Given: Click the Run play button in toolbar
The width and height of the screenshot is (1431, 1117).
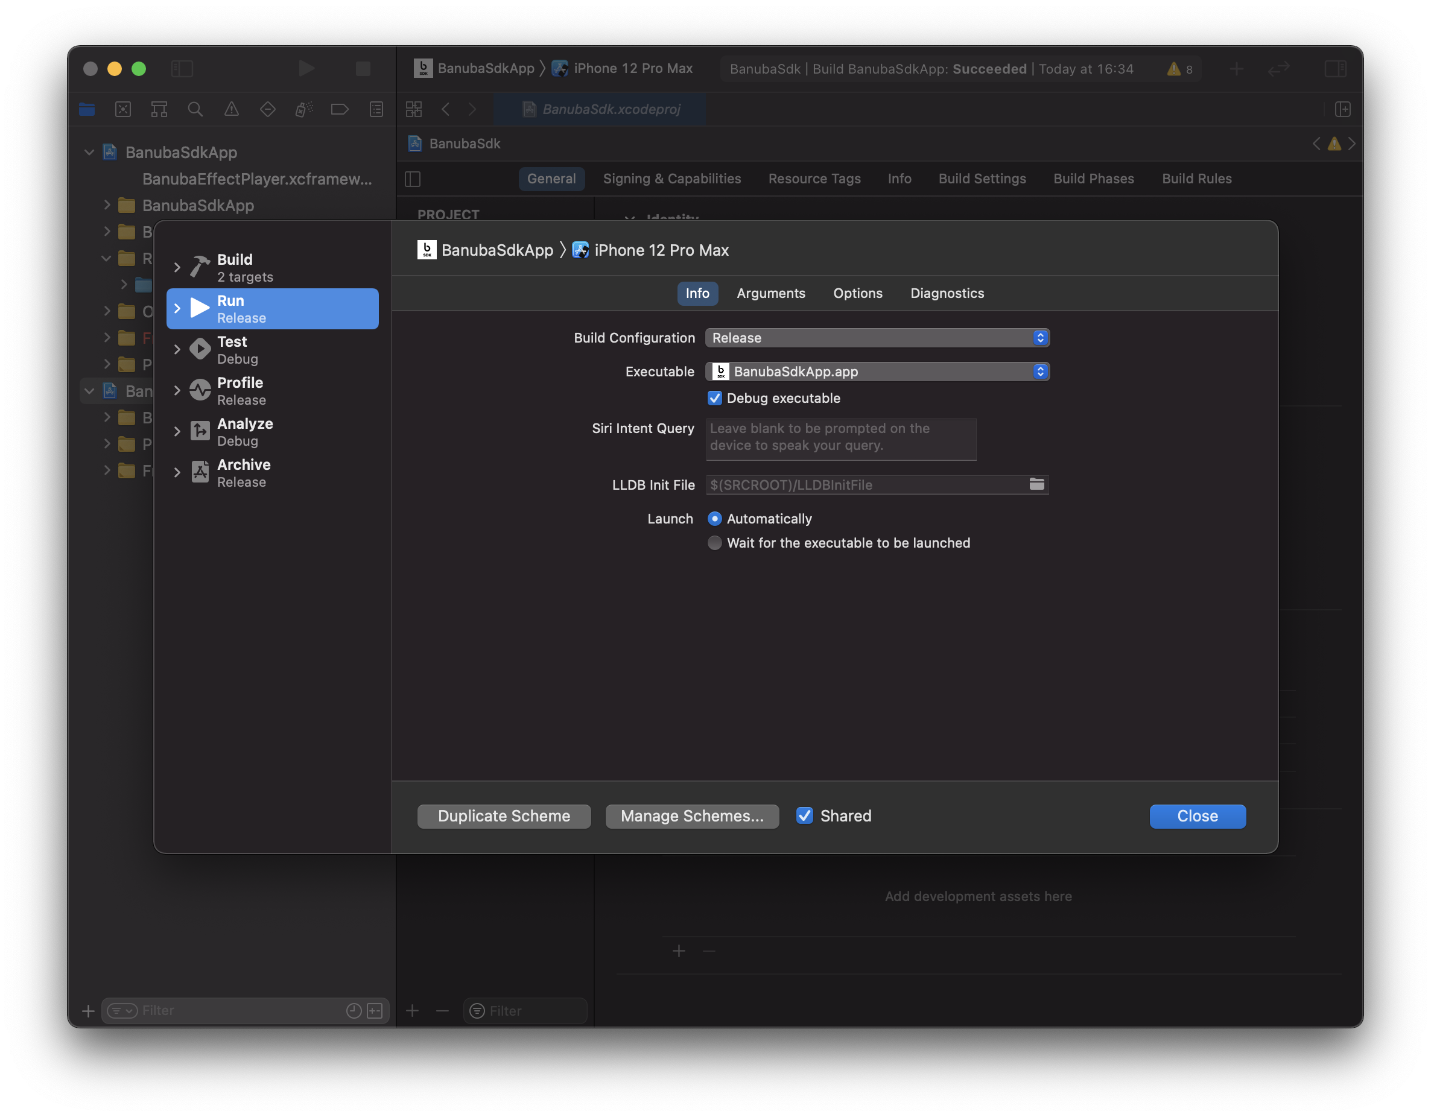Looking at the screenshot, I should (x=306, y=68).
